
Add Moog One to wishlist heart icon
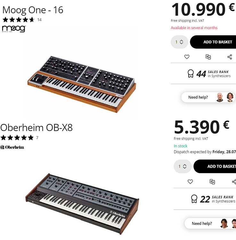point(187,57)
